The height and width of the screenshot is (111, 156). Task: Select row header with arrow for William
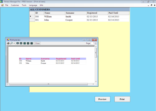click(32, 17)
